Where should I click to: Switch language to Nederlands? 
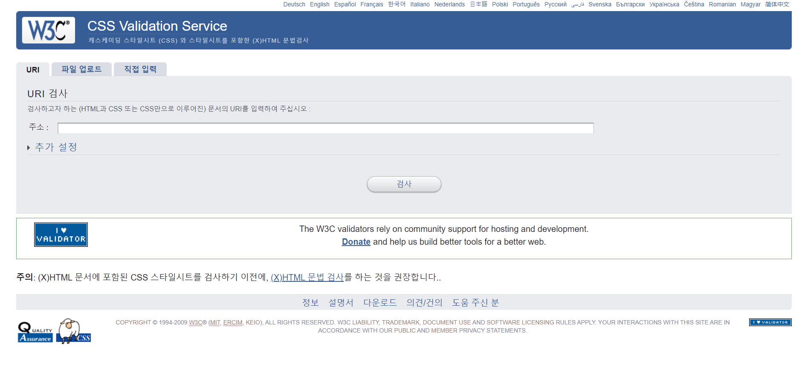click(x=449, y=4)
